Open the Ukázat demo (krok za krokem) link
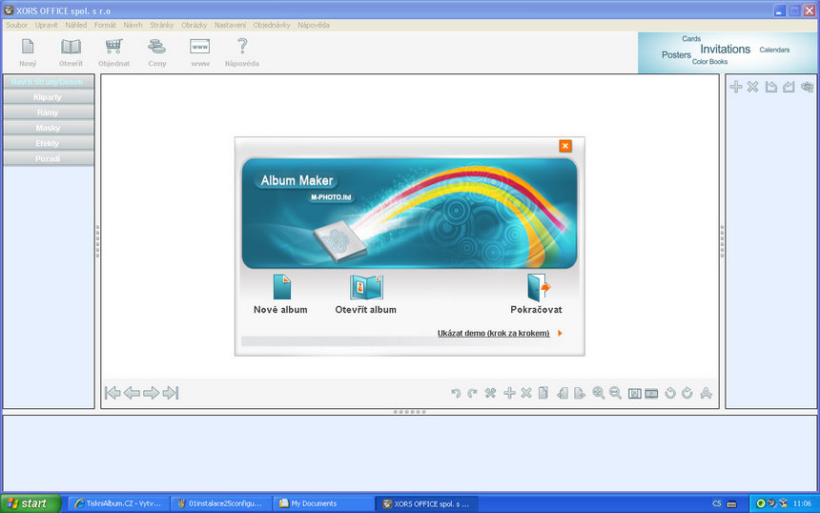Screen dimensions: 820x513 coord(493,333)
